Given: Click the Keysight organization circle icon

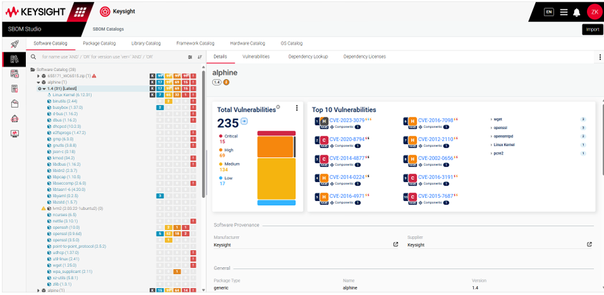Looking at the screenshot, I should 104,11.
